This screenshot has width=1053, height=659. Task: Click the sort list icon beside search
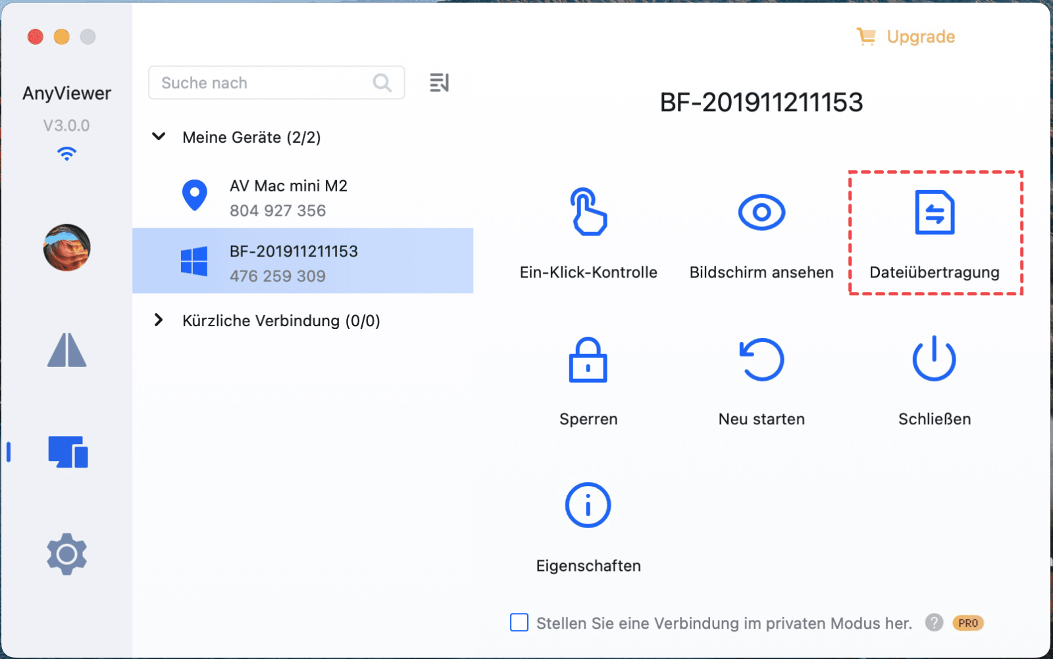(439, 83)
